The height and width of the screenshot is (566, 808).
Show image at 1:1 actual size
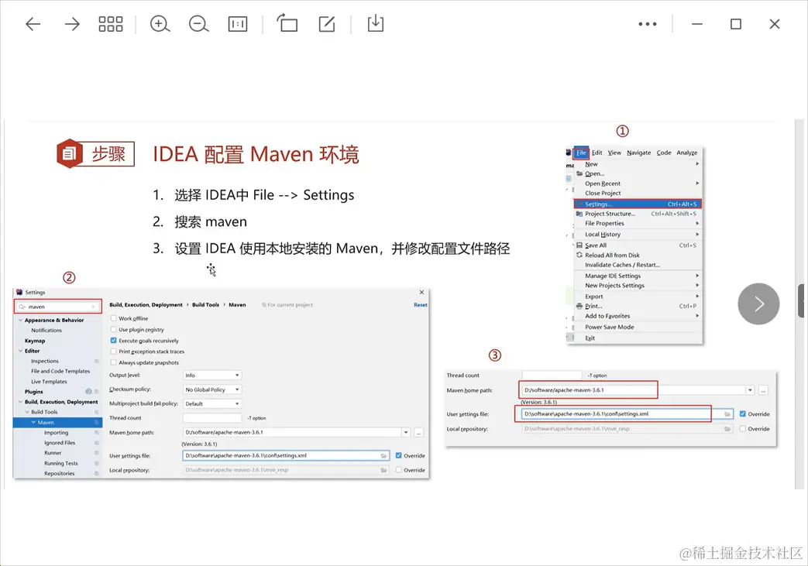click(x=238, y=24)
